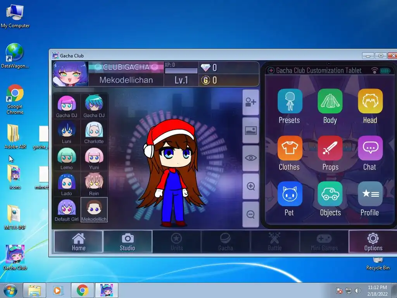Click the add character icon

point(251,102)
